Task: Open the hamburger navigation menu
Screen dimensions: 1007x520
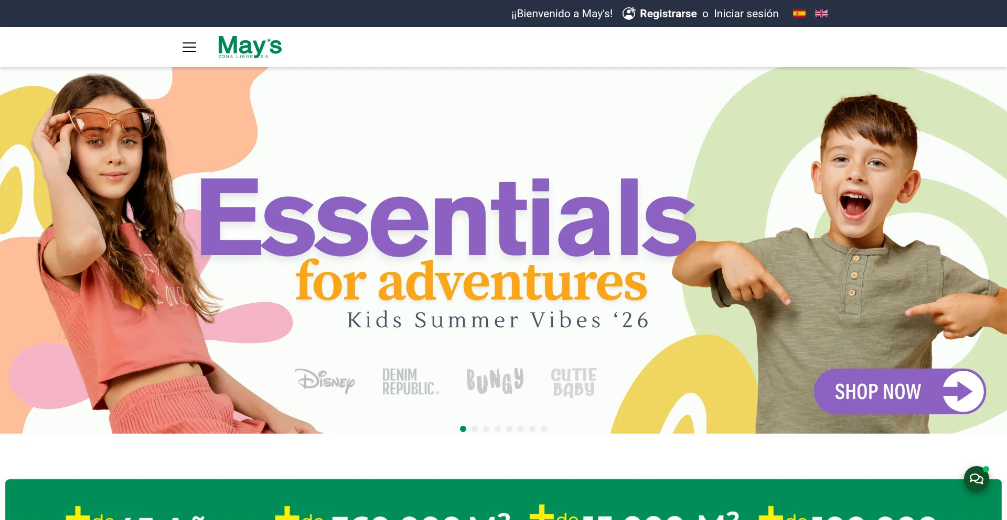Action: coord(189,47)
